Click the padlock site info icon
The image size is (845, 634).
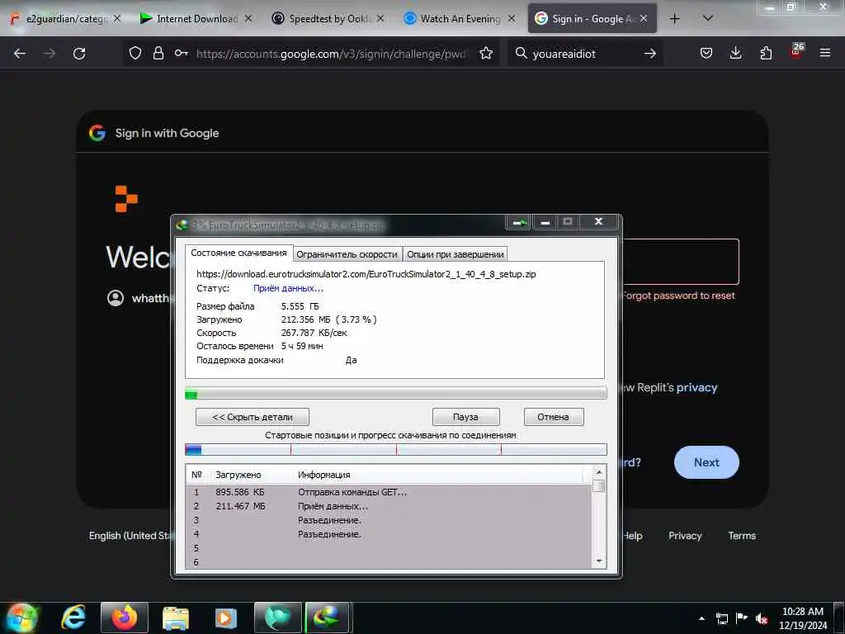pyautogui.click(x=158, y=53)
